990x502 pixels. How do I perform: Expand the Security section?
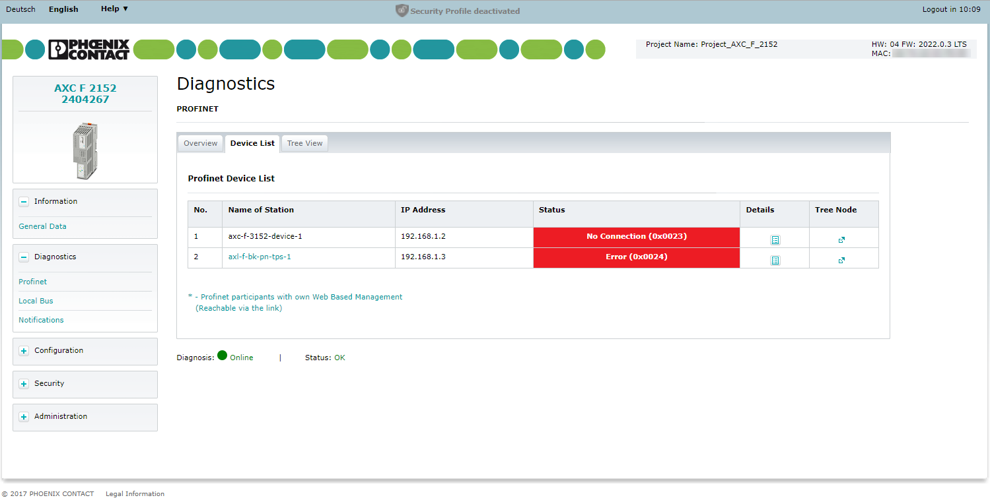pyautogui.click(x=24, y=384)
